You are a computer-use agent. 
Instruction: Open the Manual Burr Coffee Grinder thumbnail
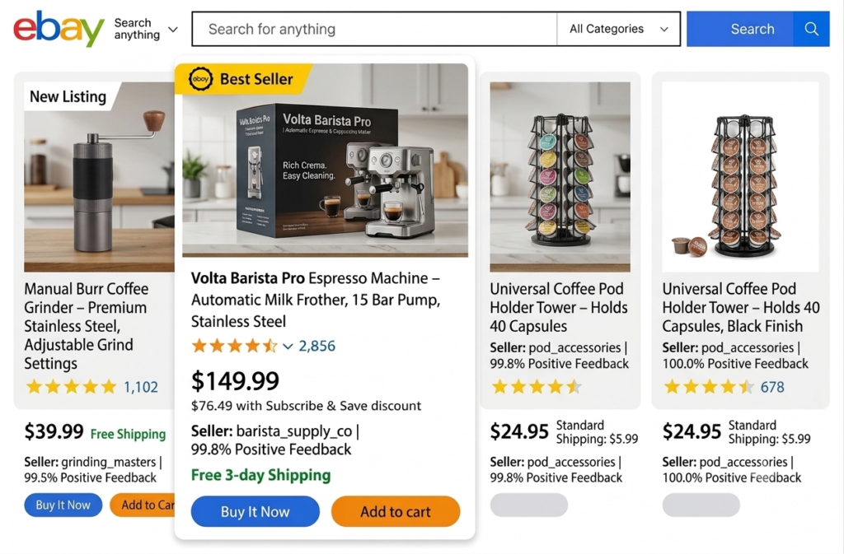click(99, 177)
